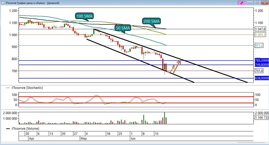Image resolution: width=269 pixels, height=145 pixels.
Task: Click the 1 047,8 price label
Action: (x=260, y=29)
